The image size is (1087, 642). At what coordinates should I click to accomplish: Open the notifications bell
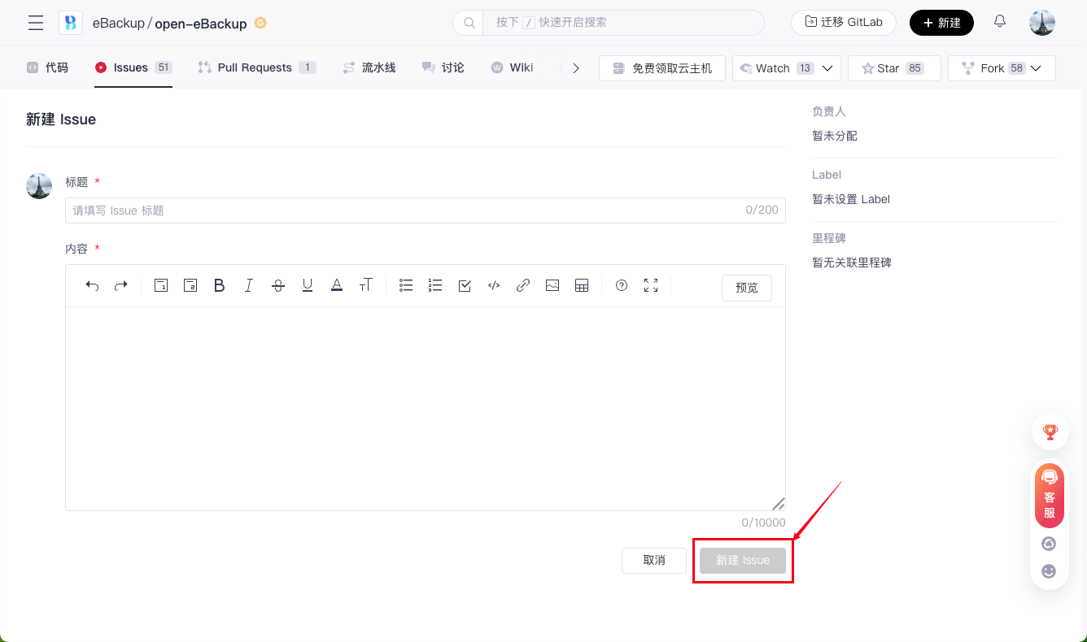point(1000,22)
